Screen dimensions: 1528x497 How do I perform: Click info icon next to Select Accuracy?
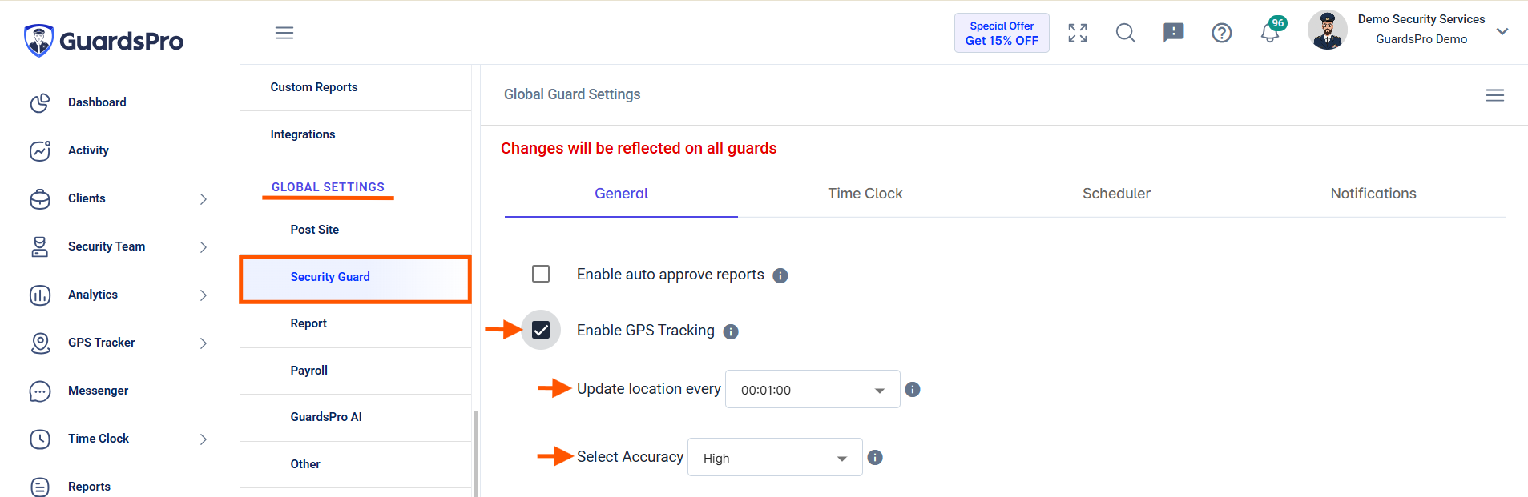coord(875,457)
